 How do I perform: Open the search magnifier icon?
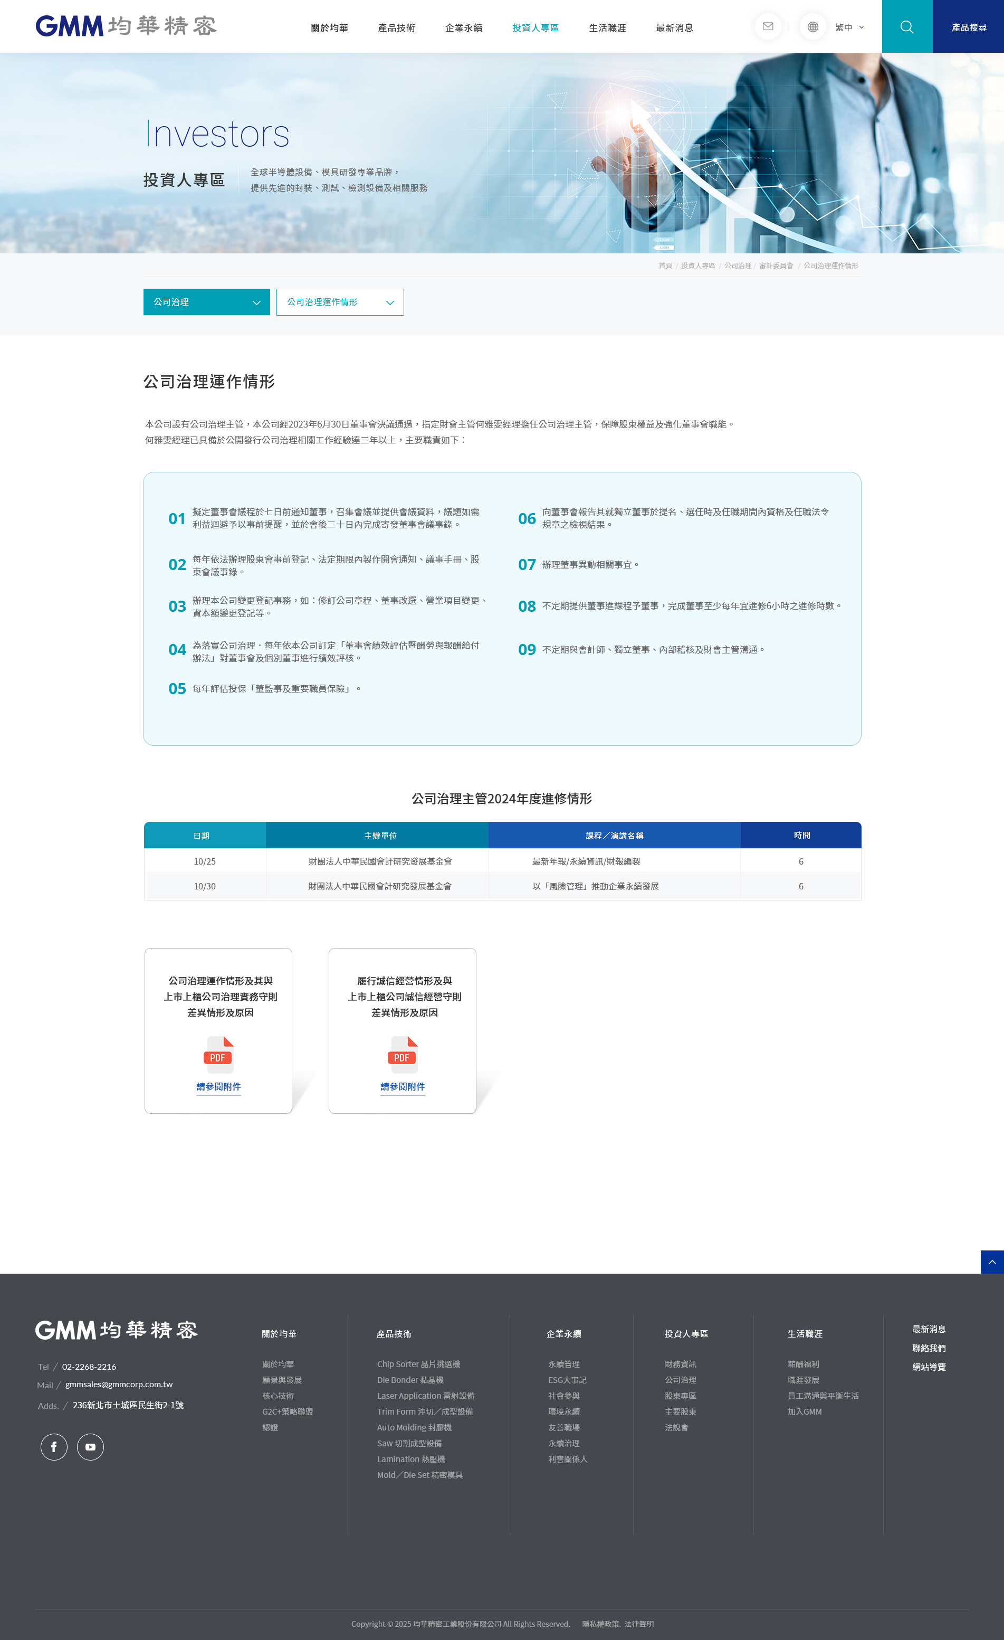click(x=907, y=26)
